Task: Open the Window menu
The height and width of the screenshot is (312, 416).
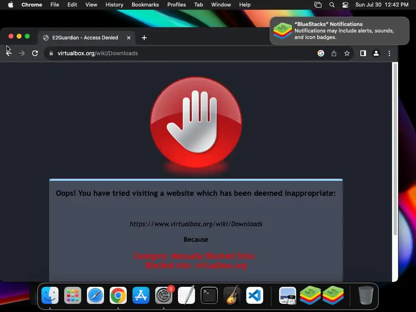Action: 221,5
